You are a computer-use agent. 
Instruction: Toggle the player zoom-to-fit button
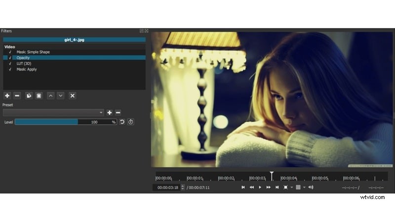(x=286, y=187)
